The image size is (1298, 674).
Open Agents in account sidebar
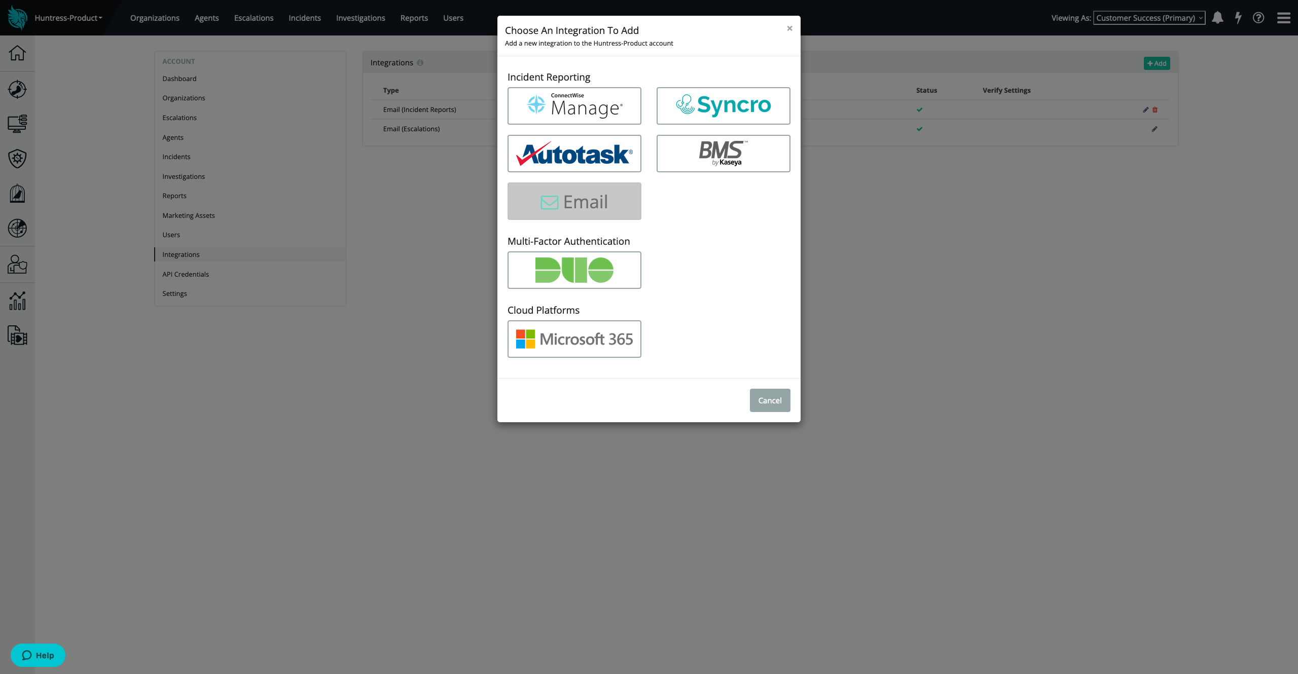pyautogui.click(x=173, y=137)
